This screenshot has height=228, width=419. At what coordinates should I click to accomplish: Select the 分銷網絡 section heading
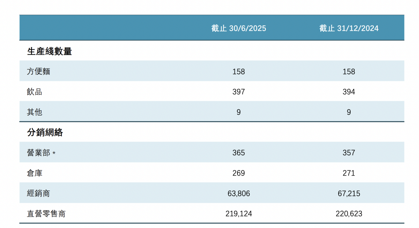pos(45,133)
